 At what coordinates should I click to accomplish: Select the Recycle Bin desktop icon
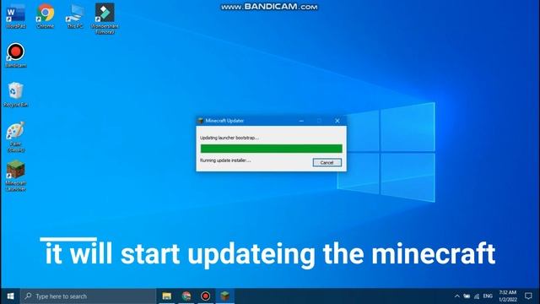click(x=15, y=95)
